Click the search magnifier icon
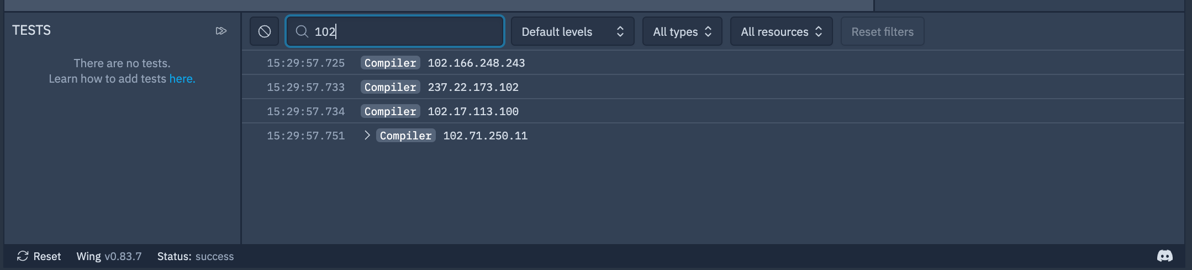This screenshot has width=1192, height=270. click(302, 31)
